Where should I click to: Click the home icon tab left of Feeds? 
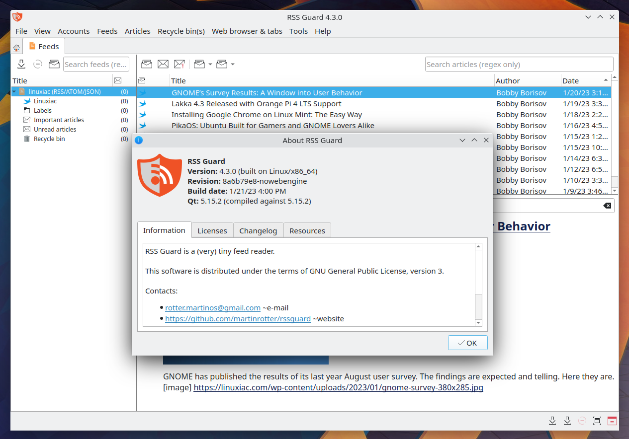tap(16, 48)
